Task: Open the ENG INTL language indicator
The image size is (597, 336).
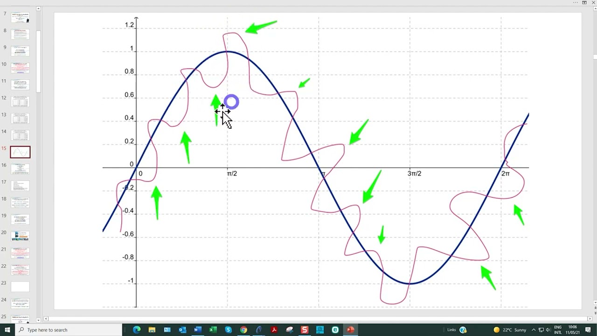Action: (558, 330)
